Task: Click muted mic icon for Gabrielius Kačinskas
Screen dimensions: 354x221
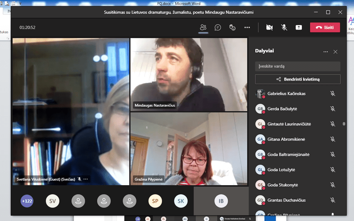Action: point(333,93)
